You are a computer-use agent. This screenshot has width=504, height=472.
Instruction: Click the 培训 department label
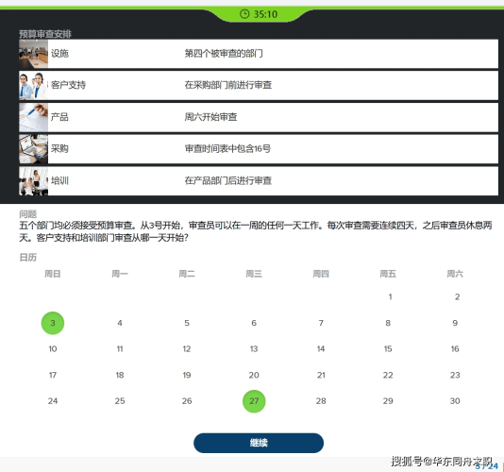pyautogui.click(x=59, y=180)
